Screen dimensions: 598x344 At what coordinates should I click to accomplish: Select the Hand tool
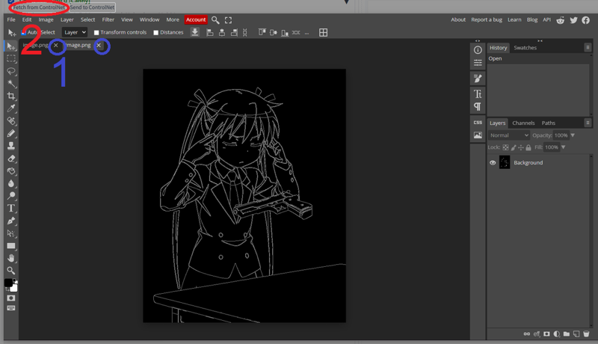pos(11,258)
